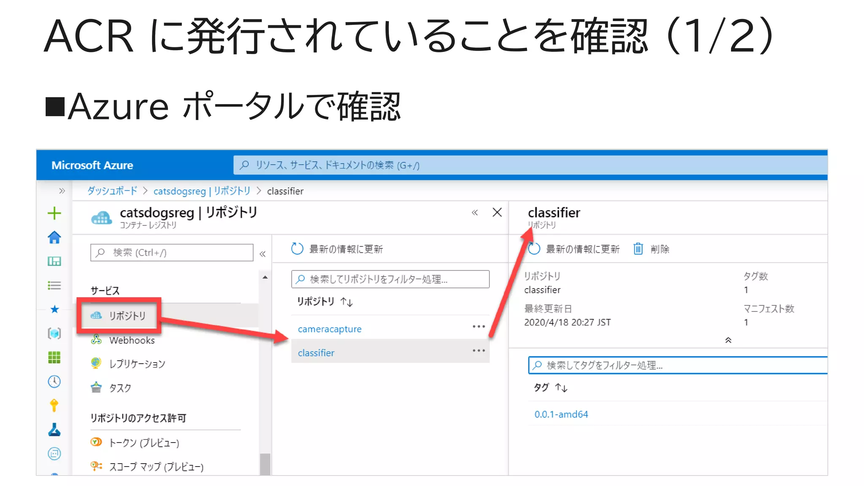Click the tag filter search field

point(678,365)
